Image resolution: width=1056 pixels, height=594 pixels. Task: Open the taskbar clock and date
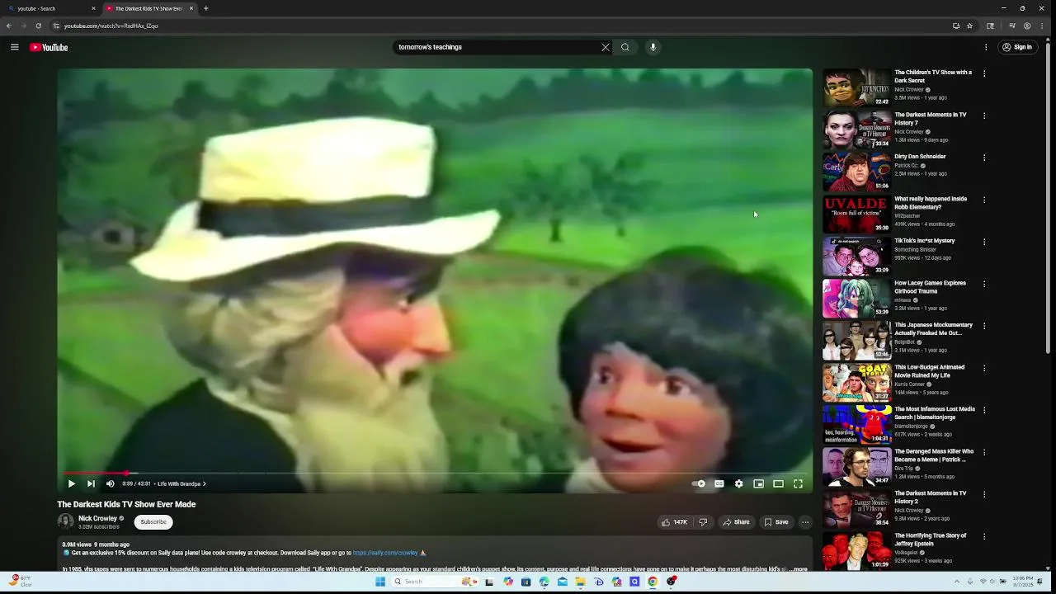1023,582
